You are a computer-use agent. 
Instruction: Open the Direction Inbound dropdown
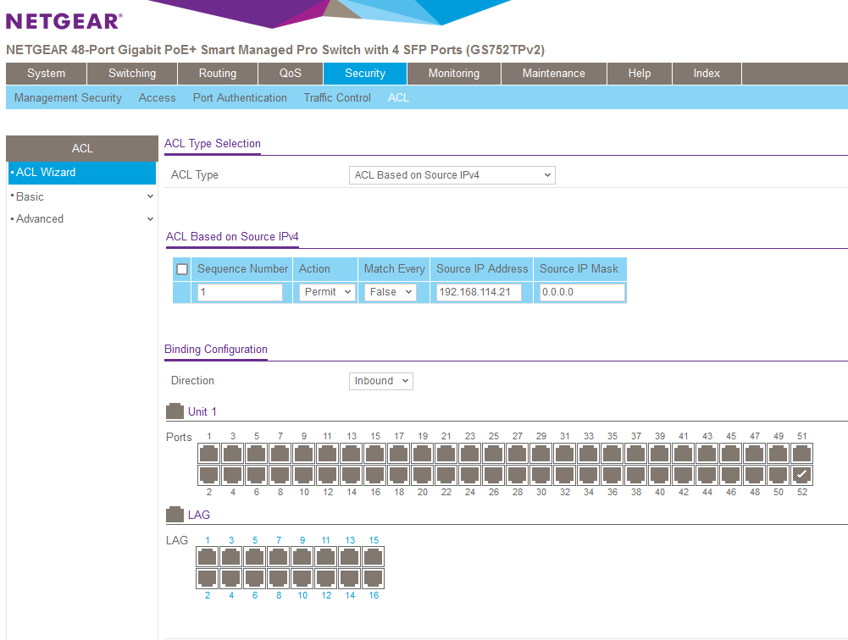click(x=380, y=381)
